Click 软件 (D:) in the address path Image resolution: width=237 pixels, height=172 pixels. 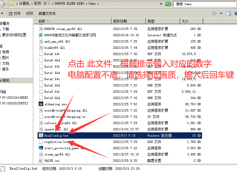pyautogui.click(x=42, y=3)
